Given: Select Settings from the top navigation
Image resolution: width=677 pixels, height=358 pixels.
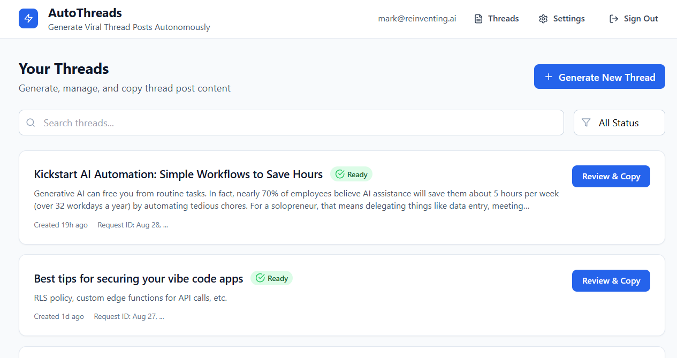Looking at the screenshot, I should (568, 18).
